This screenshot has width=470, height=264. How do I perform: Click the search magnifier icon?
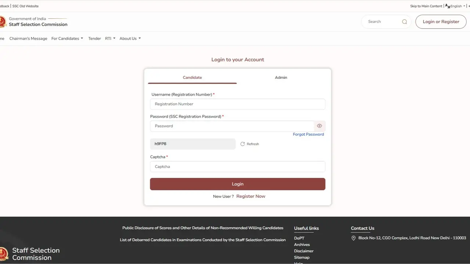[404, 22]
